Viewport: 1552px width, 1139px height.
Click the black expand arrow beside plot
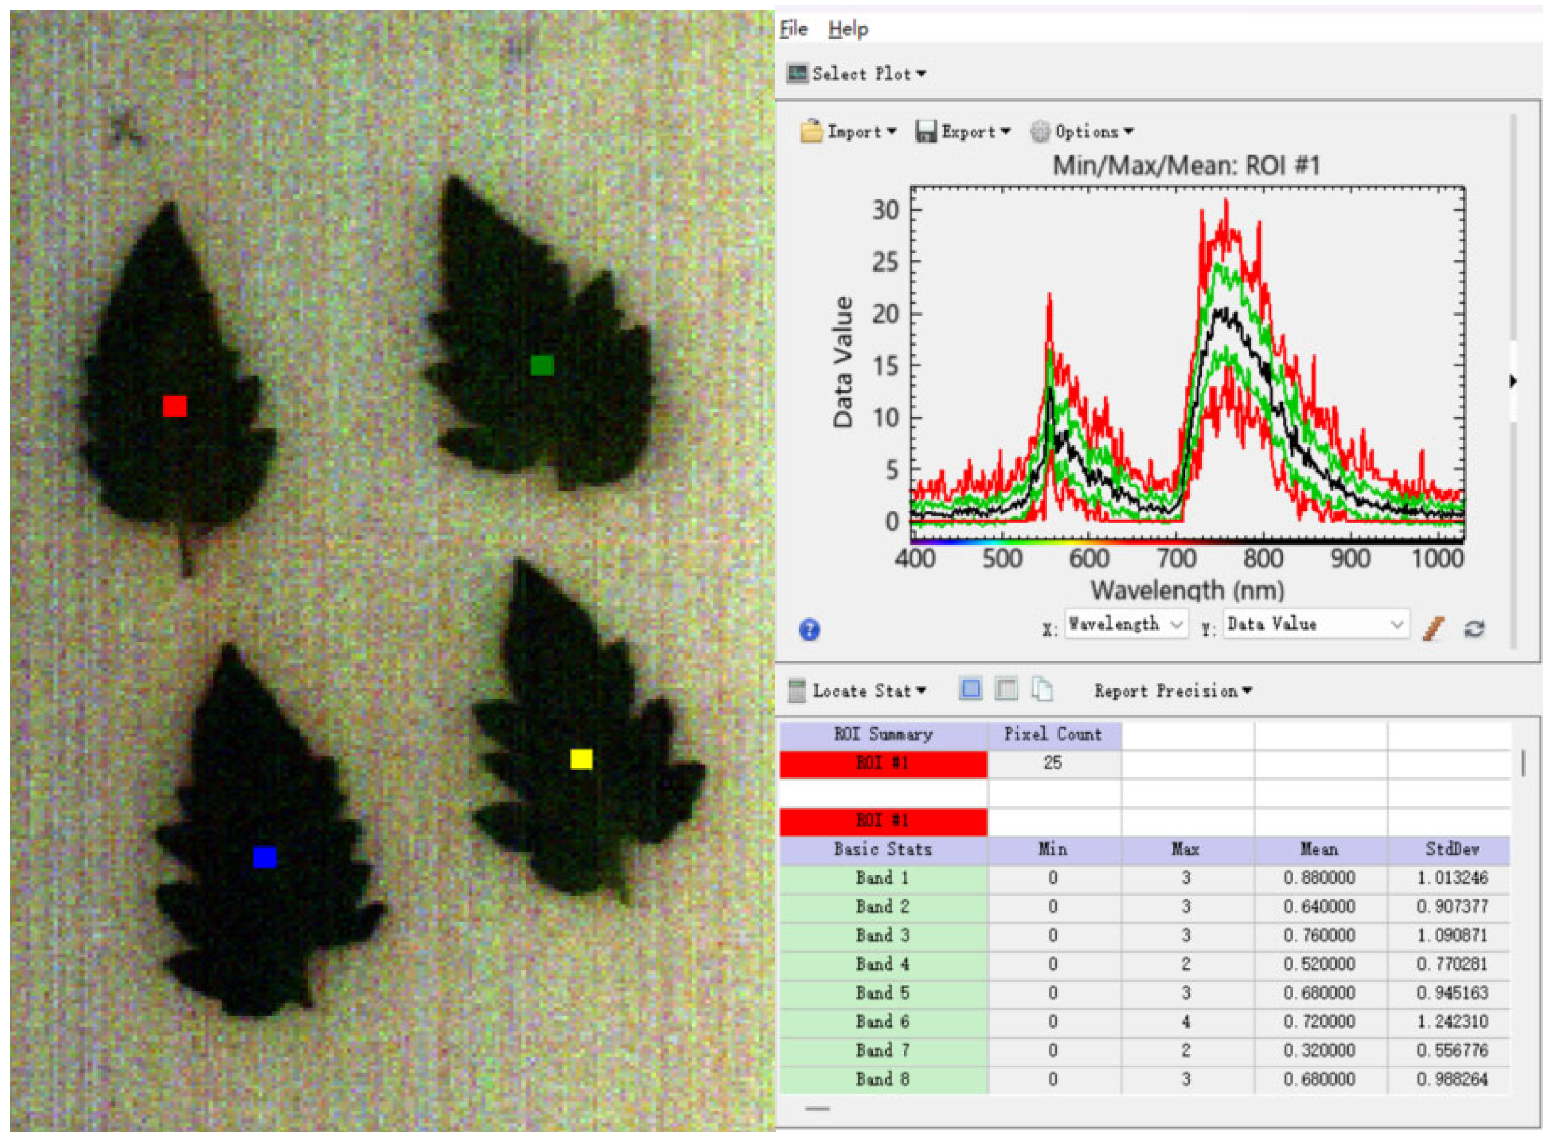click(1513, 381)
